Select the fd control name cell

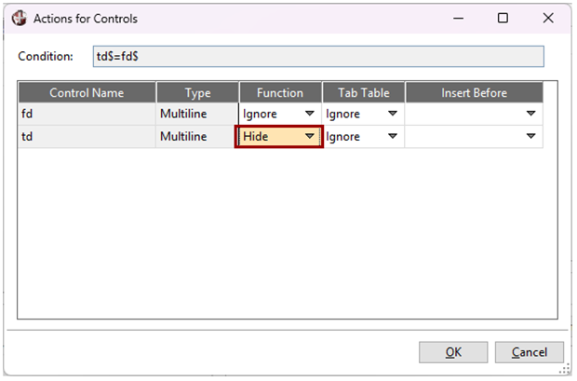click(87, 114)
